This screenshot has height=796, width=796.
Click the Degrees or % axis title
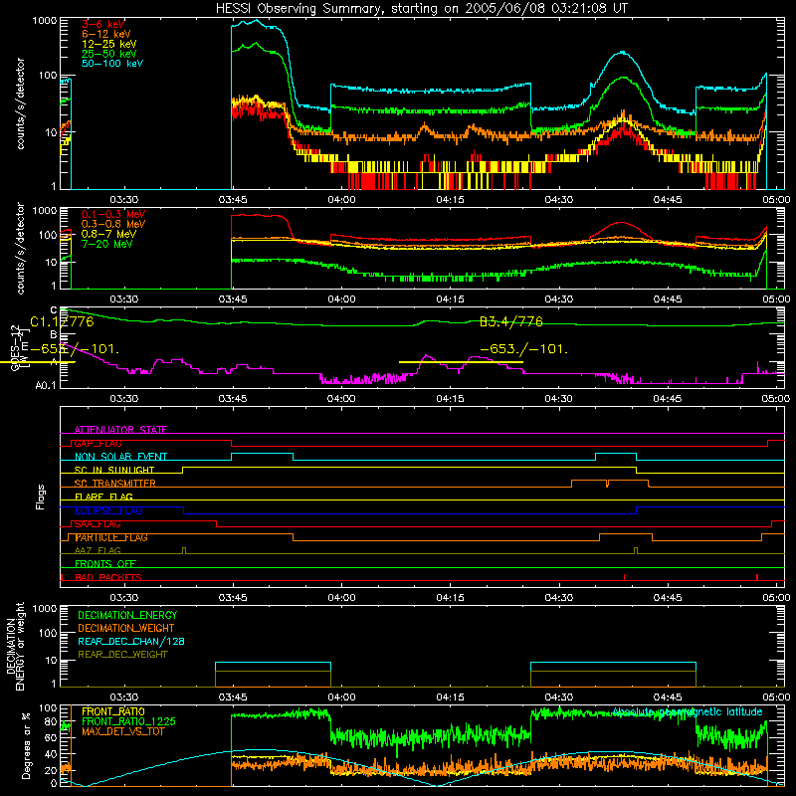click(x=26, y=745)
